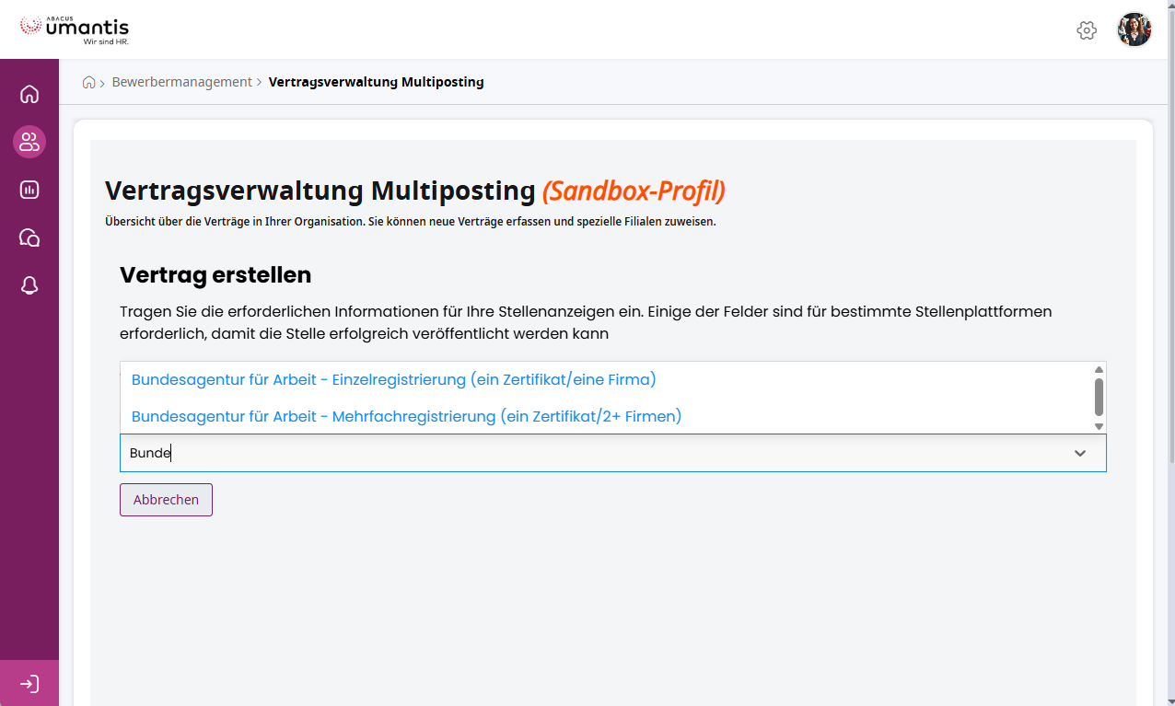The image size is (1175, 706).
Task: Open notifications bell in the sidebar
Action: pos(29,285)
